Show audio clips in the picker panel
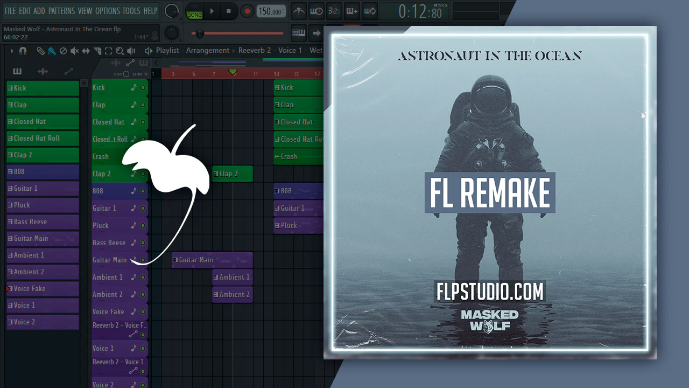Screen dimensions: 689x388 tap(43, 72)
